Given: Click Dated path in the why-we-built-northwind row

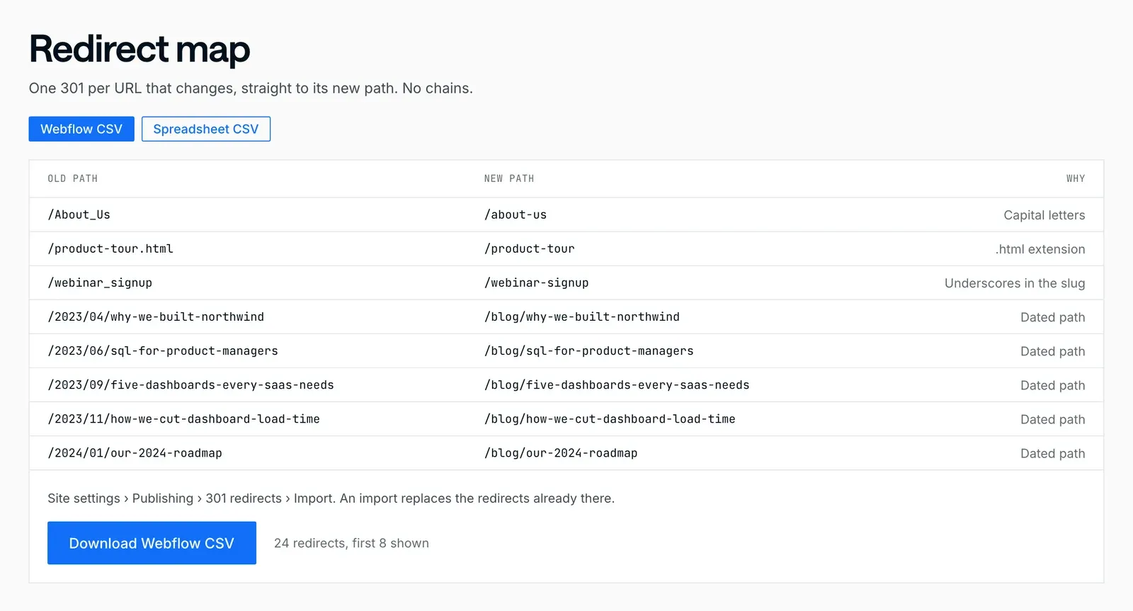Looking at the screenshot, I should coord(1052,317).
